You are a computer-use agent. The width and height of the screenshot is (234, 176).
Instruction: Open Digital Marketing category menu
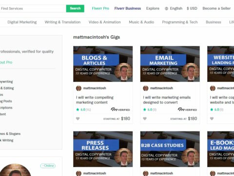[22, 22]
